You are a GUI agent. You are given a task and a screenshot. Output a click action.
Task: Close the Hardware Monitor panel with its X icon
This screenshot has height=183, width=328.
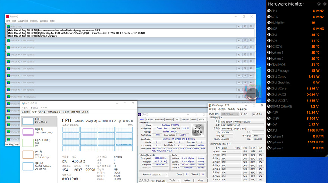[x=325, y=4]
